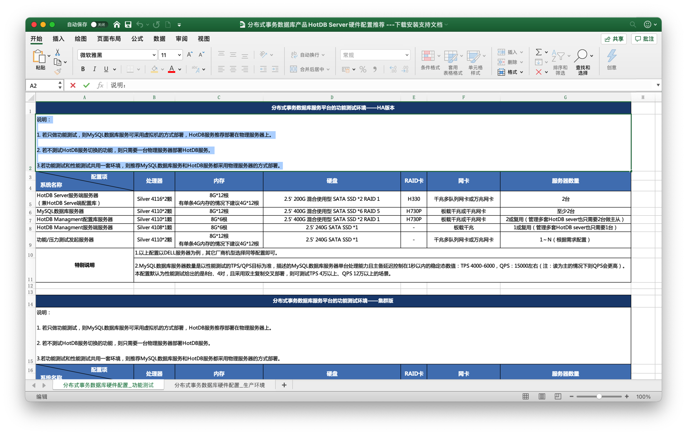Open the 页面布局 ribbon tab
The height and width of the screenshot is (435, 687).
pos(109,39)
